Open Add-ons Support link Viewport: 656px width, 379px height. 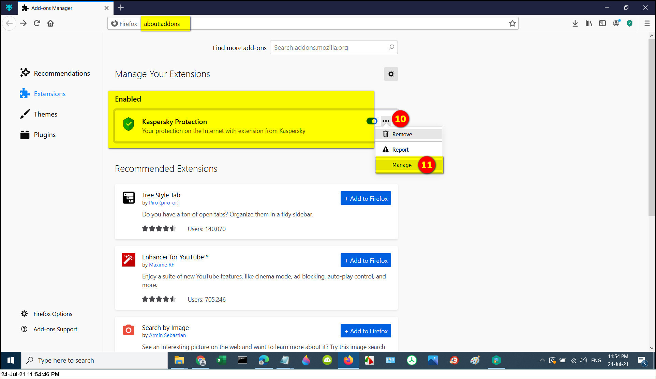pos(49,329)
